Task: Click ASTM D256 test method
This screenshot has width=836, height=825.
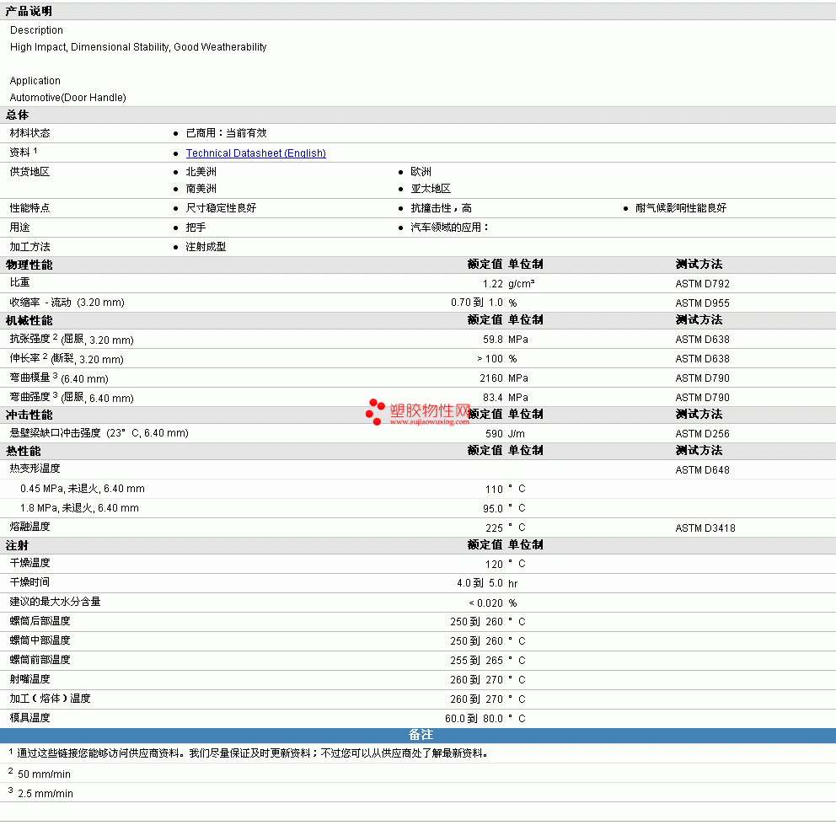Action: point(702,433)
